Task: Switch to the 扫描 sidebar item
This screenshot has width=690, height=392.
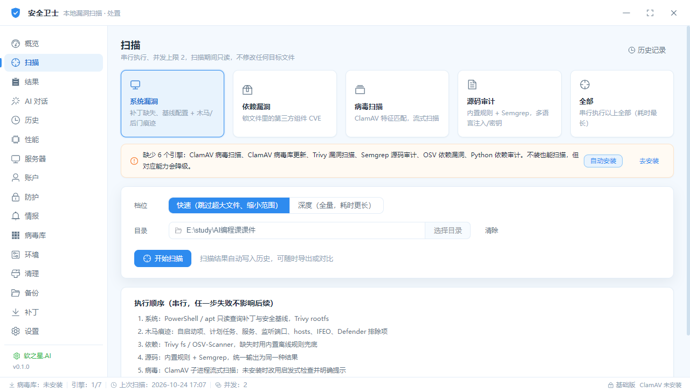Action: tap(53, 62)
